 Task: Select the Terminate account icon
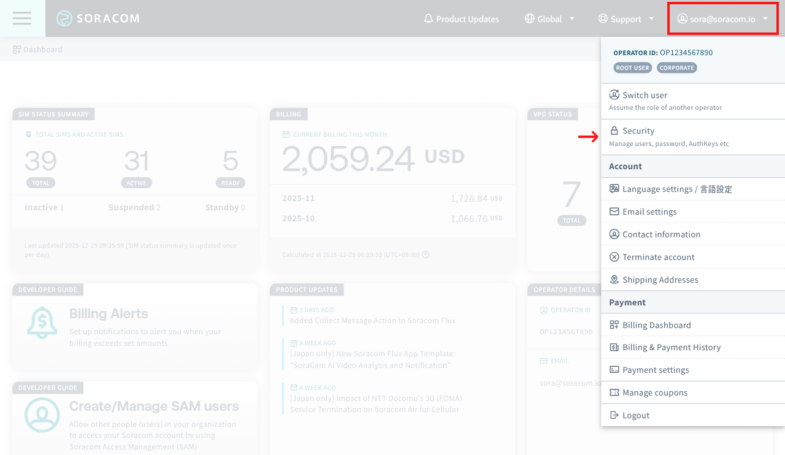tap(614, 257)
